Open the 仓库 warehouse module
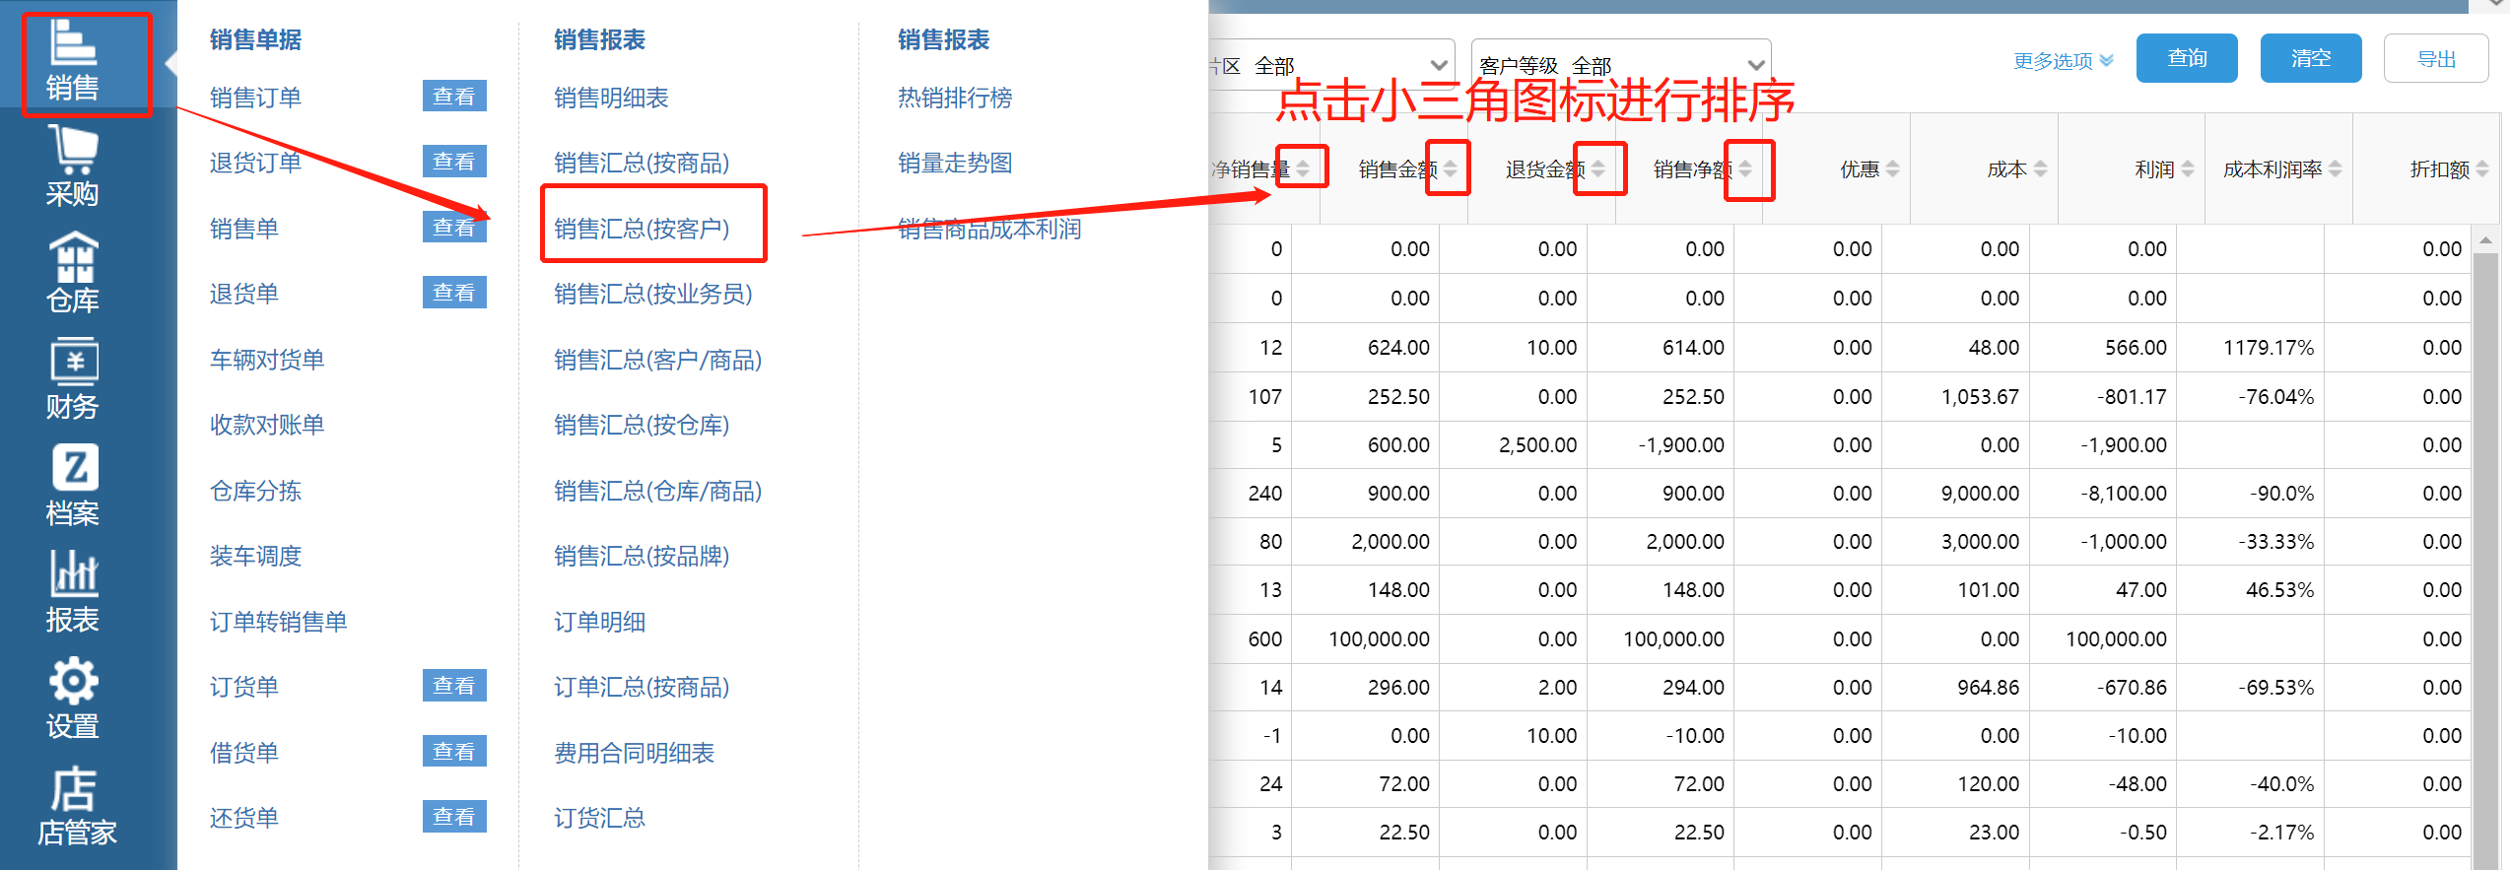 73,274
